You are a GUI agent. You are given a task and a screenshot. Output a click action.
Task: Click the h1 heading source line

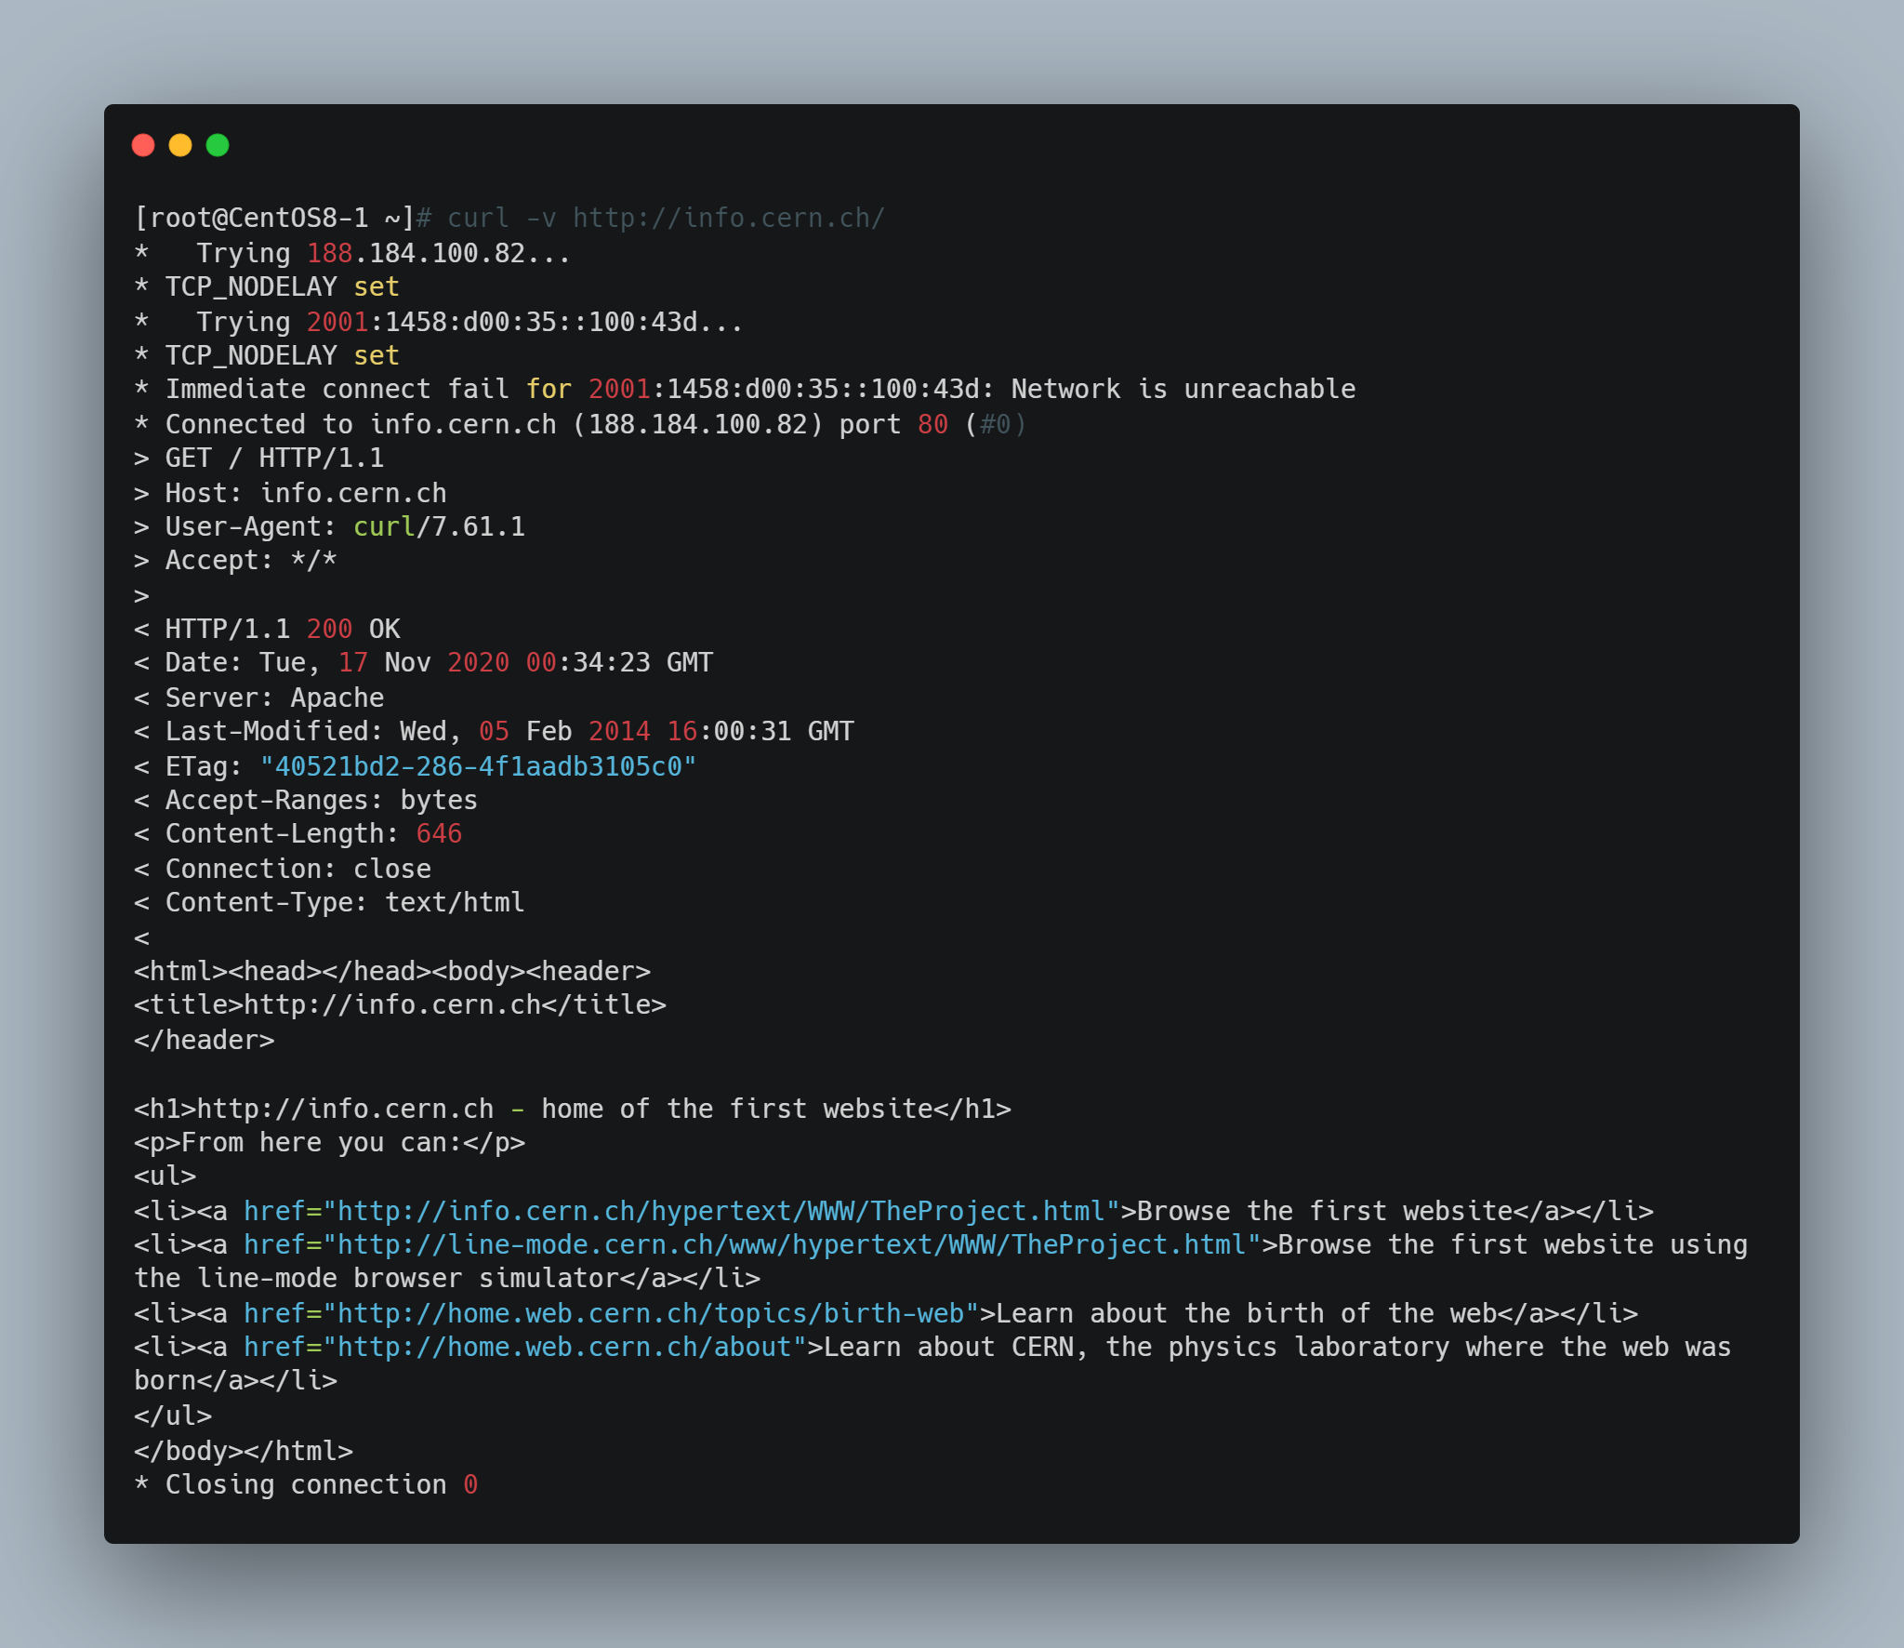click(572, 1109)
